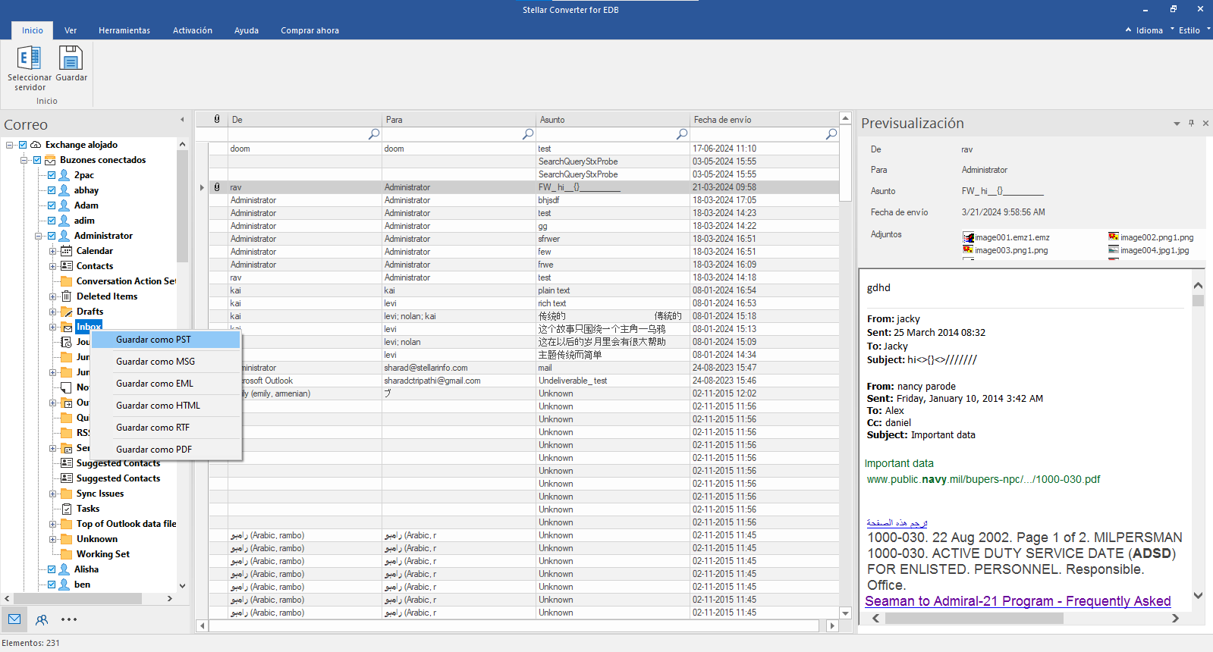
Task: Open attachment image004.jpg1.jpg
Action: pos(1149,250)
